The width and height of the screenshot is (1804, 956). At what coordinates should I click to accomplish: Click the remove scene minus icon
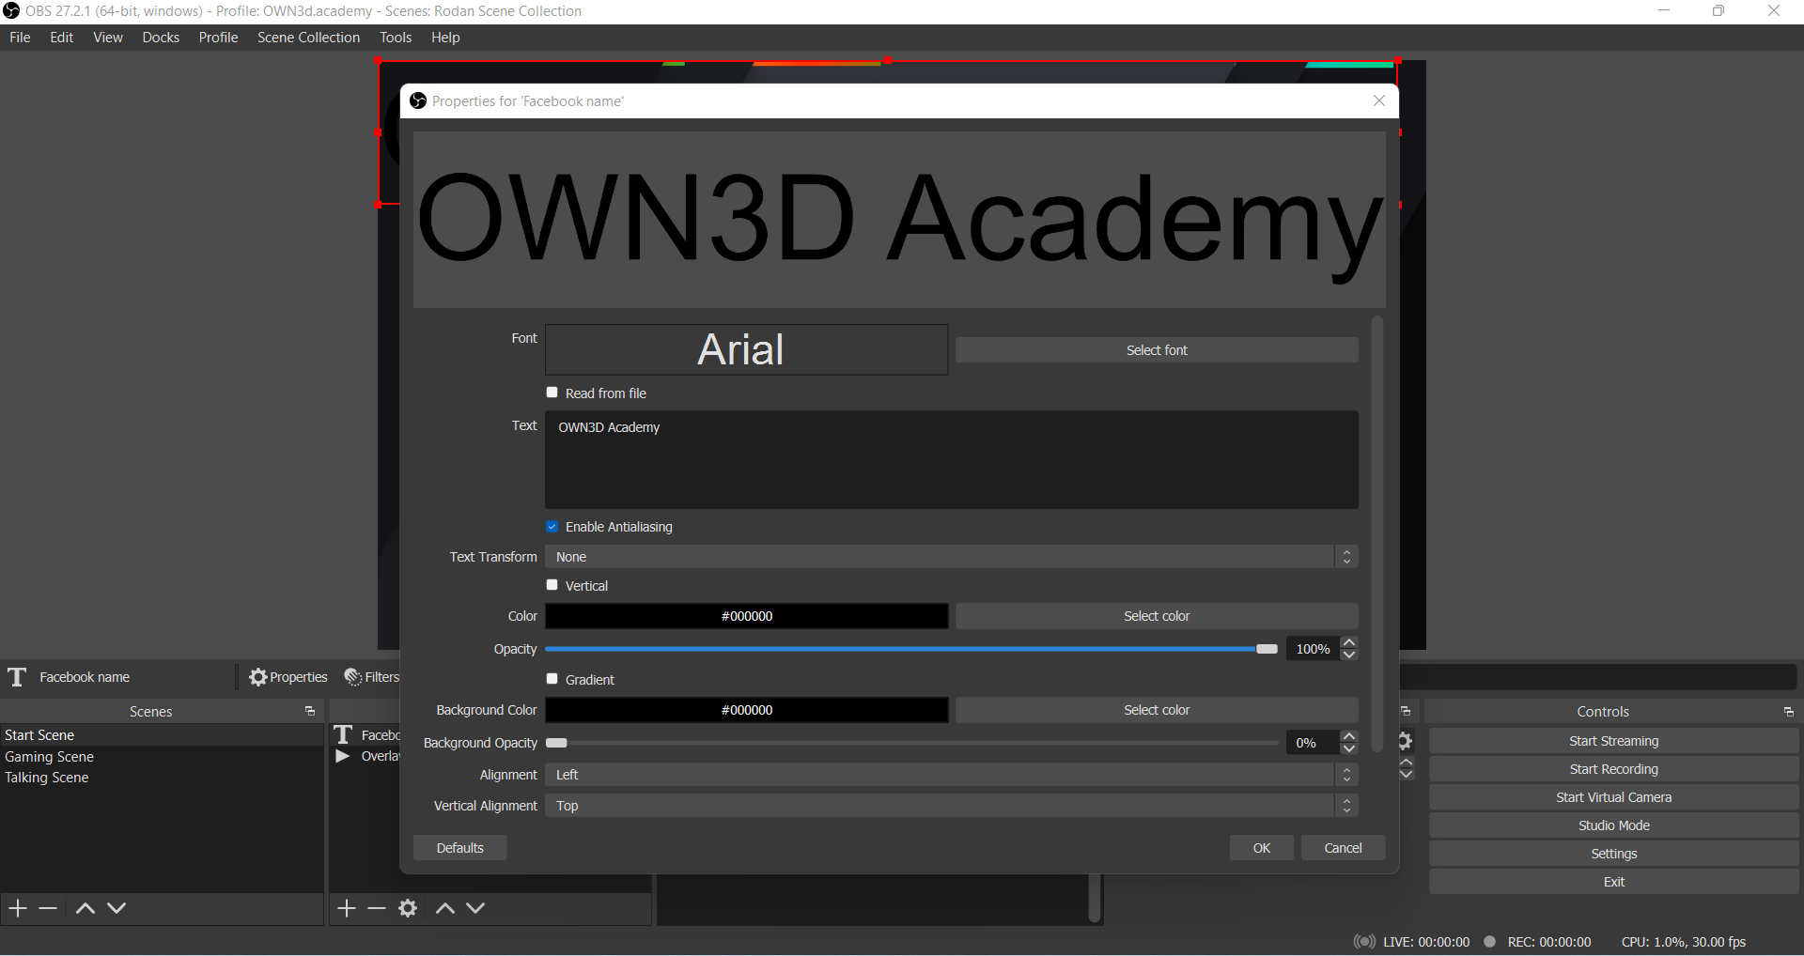pos(49,908)
